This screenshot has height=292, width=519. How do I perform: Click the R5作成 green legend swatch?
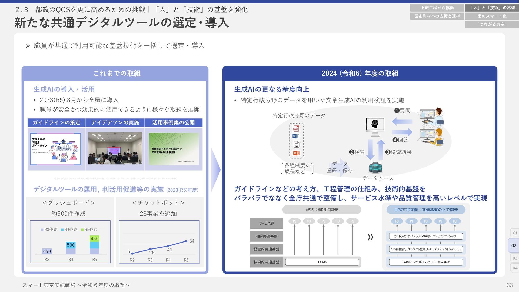82,230
